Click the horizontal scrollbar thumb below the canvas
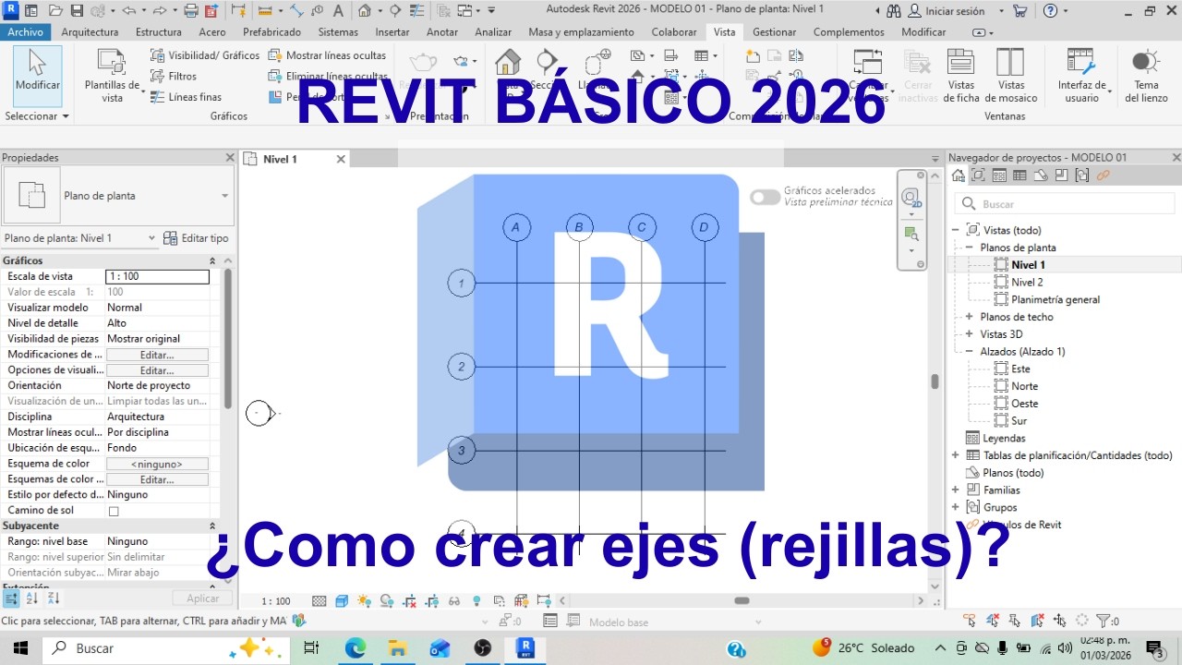This screenshot has width=1182, height=665. (742, 600)
